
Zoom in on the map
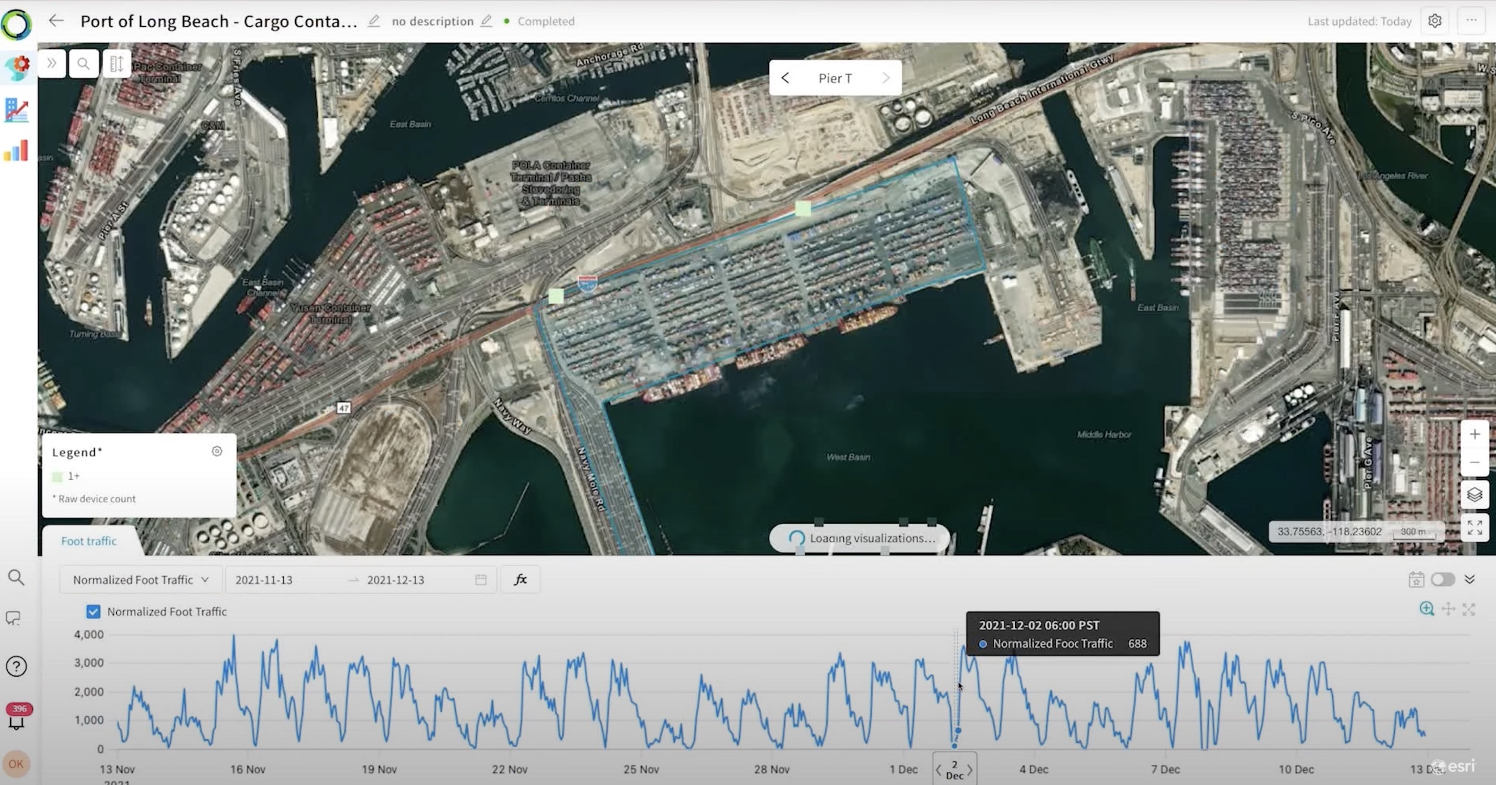(1475, 435)
